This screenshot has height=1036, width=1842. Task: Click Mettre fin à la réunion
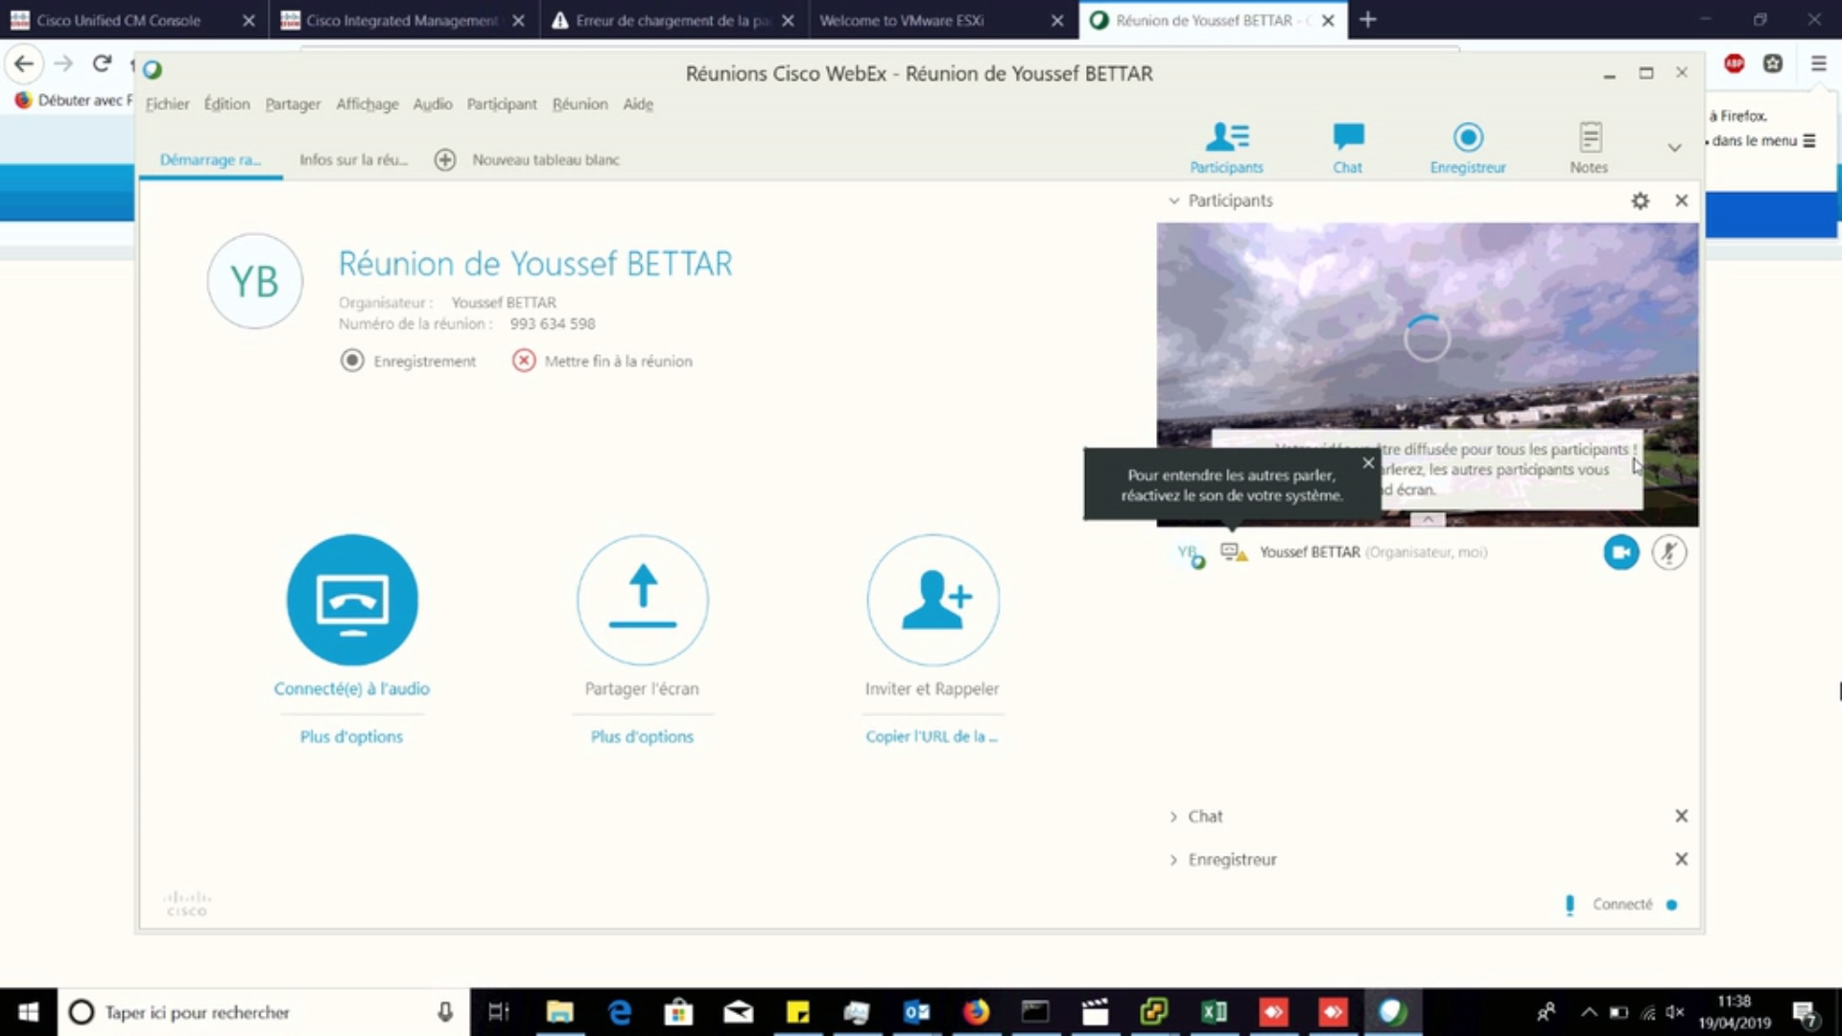pyautogui.click(x=603, y=361)
